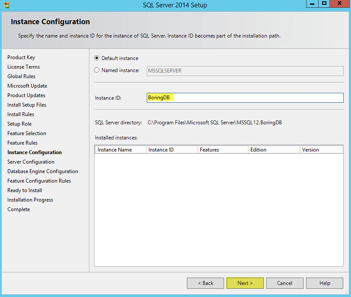Click the Back button
The height and width of the screenshot is (297, 351).
206,283
